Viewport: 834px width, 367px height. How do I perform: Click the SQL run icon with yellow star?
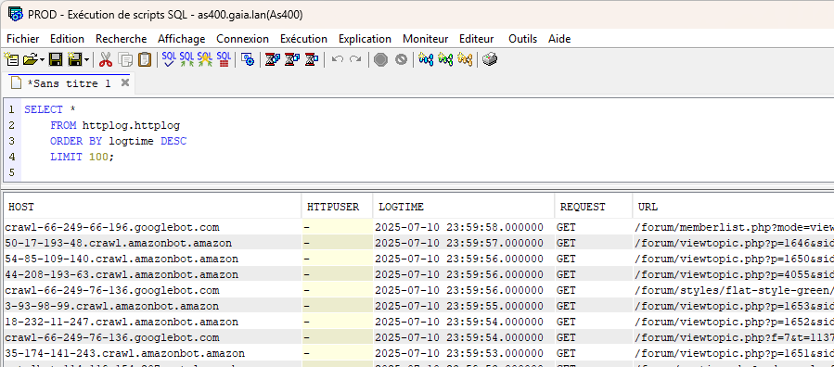click(205, 59)
